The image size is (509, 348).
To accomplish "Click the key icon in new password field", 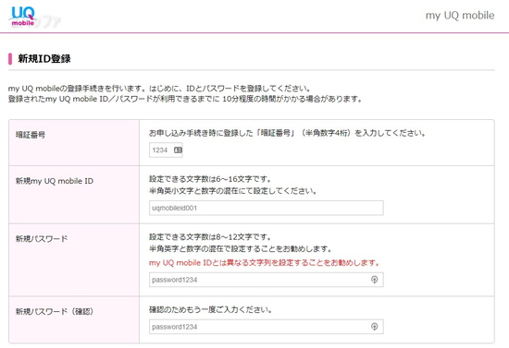I will (x=374, y=280).
